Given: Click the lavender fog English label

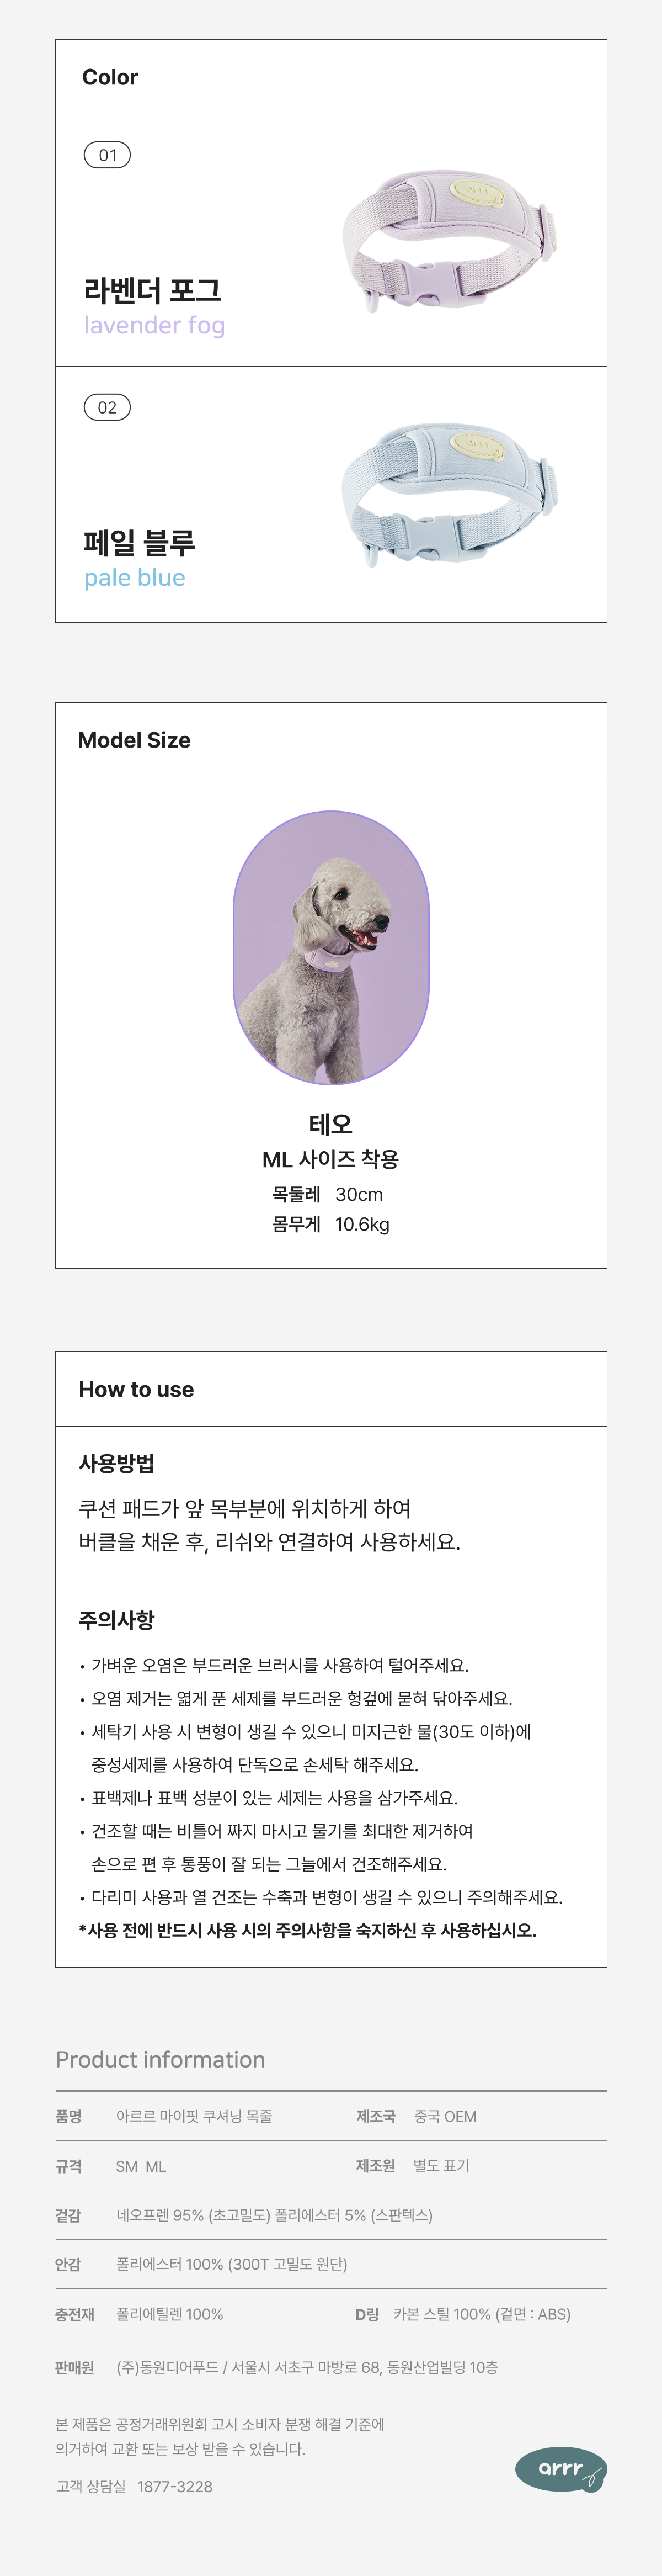Looking at the screenshot, I should [x=154, y=325].
